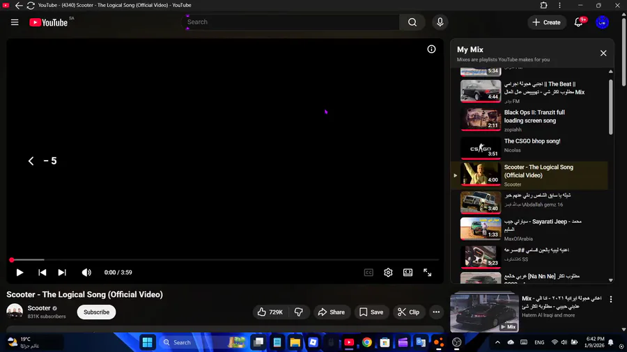Create a Clip of the video
Screen dimensions: 627x352
pos(409,312)
